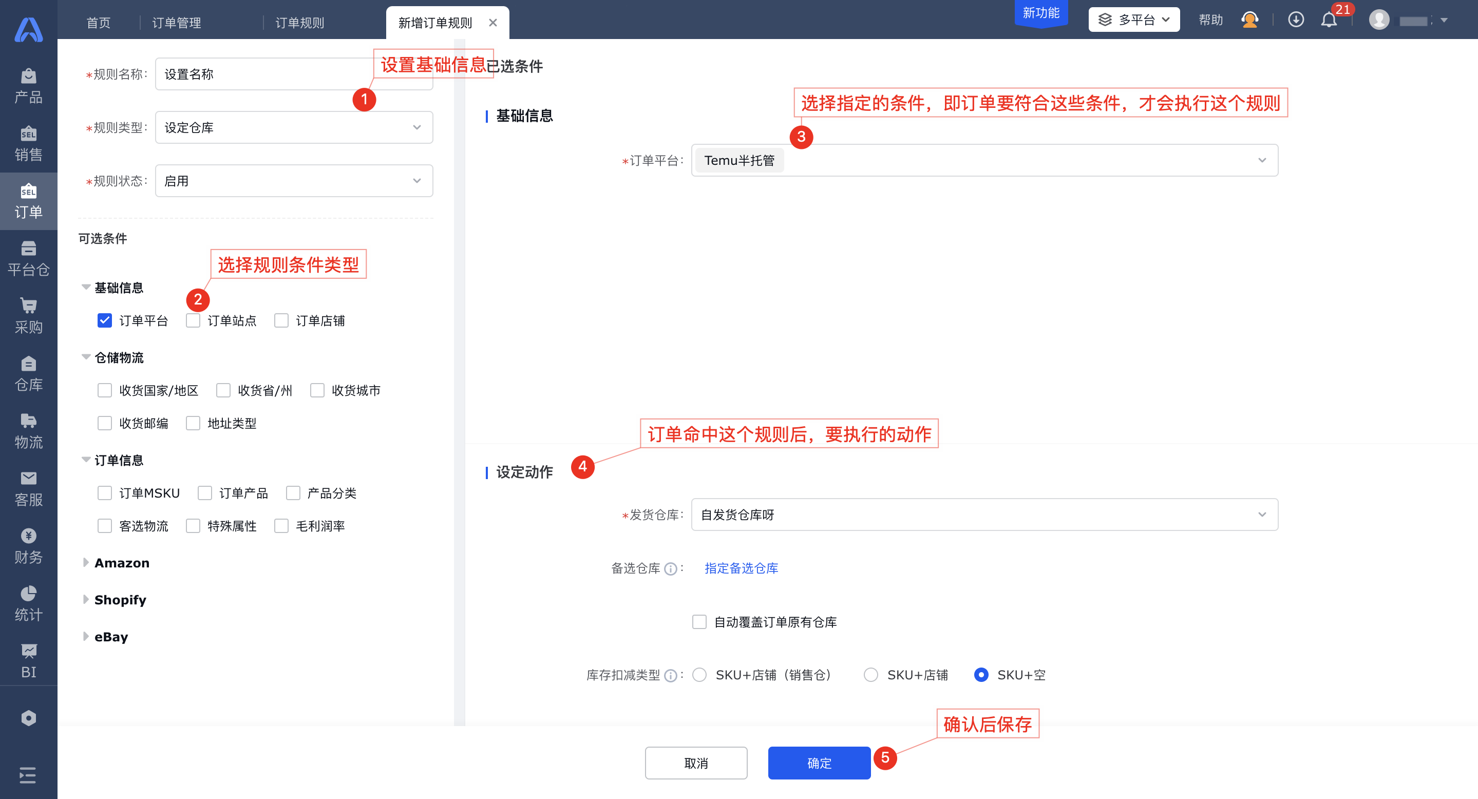
Task: Open the user account dropdown arrow
Action: (x=1444, y=20)
